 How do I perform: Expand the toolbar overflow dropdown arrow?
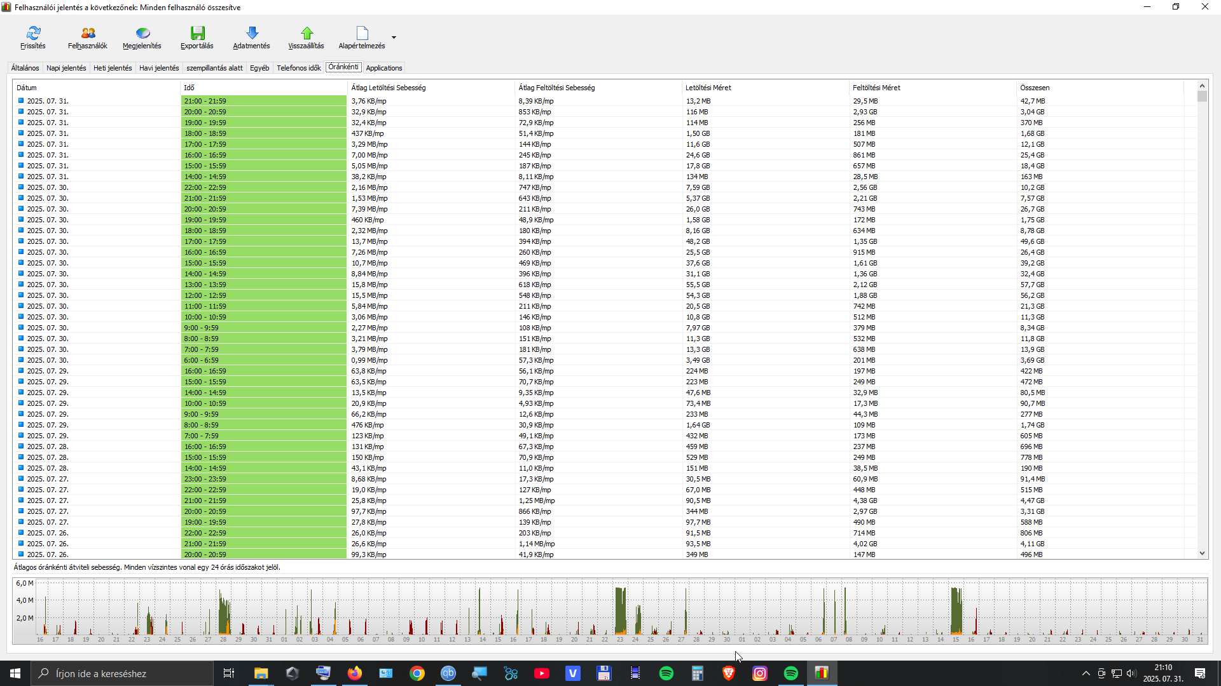pos(394,37)
